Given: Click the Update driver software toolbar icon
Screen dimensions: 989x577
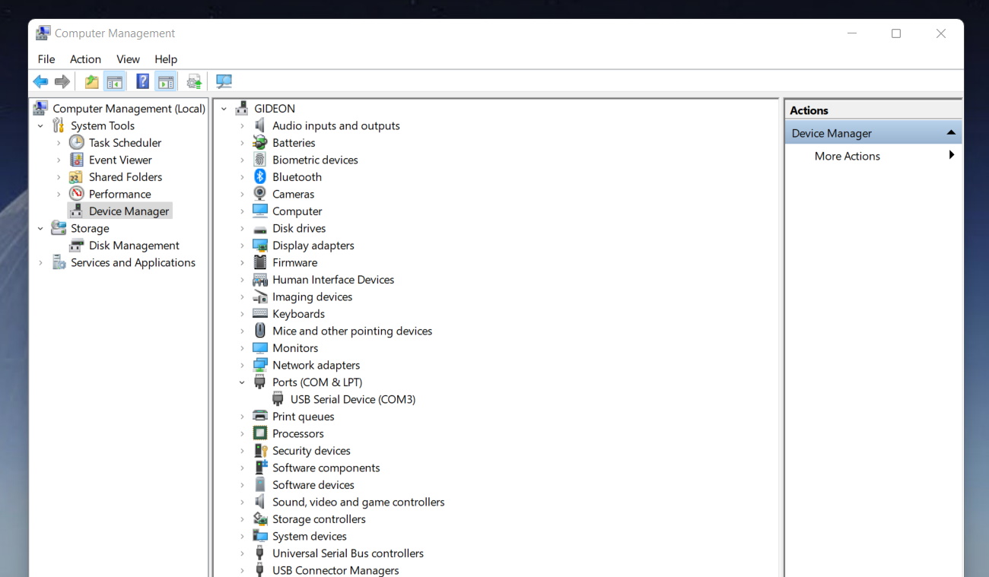Looking at the screenshot, I should tap(193, 81).
